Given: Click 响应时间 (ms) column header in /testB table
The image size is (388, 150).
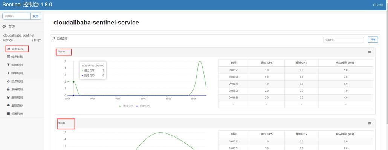Looking at the screenshot, I should (346, 134).
